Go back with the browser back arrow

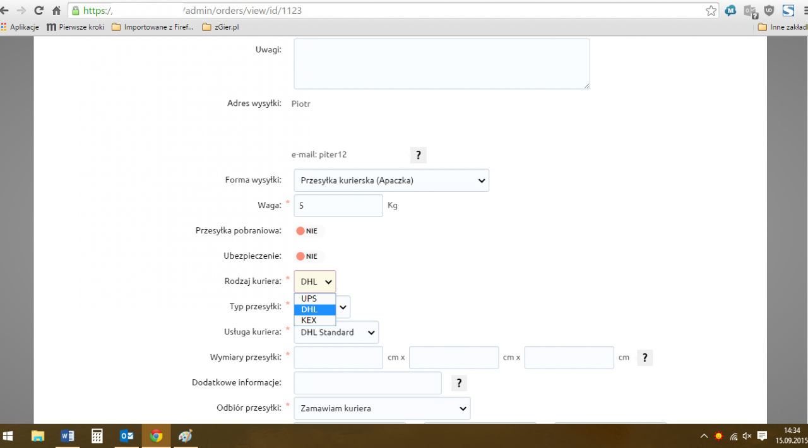4,11
